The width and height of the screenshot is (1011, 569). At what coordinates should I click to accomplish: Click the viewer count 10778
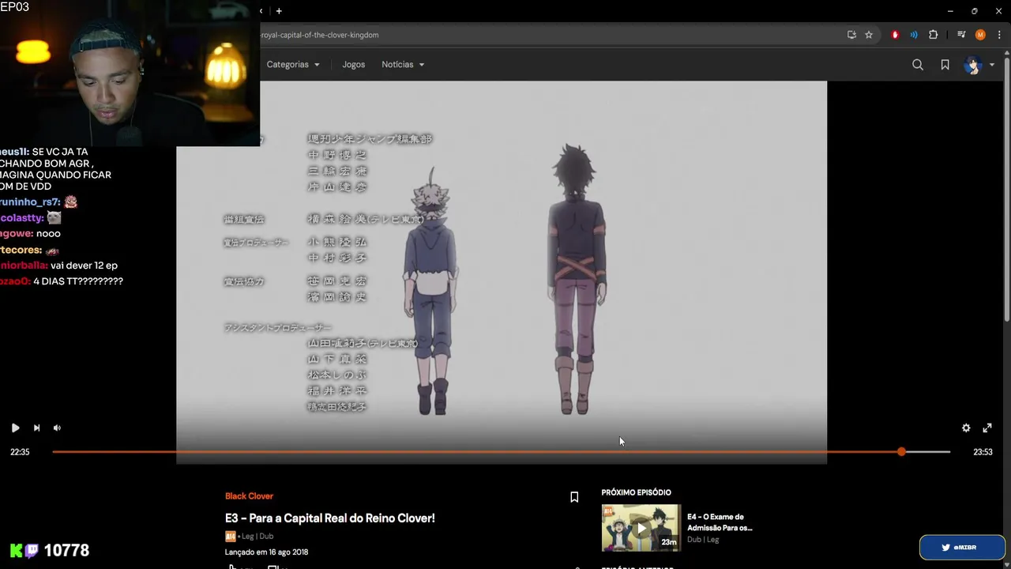(x=66, y=551)
